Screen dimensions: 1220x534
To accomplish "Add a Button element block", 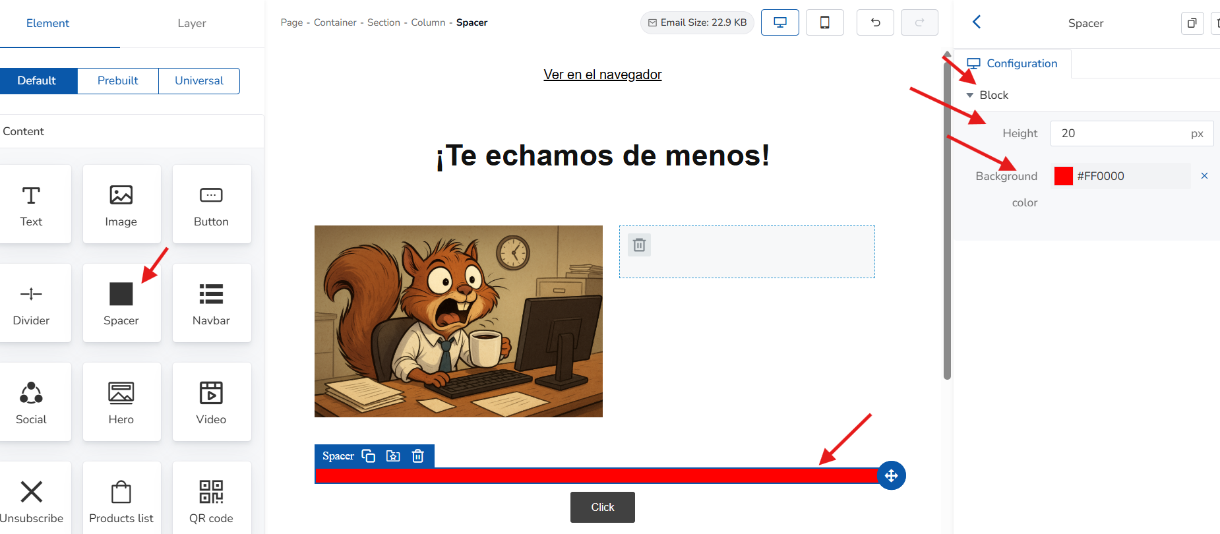I will point(211,204).
